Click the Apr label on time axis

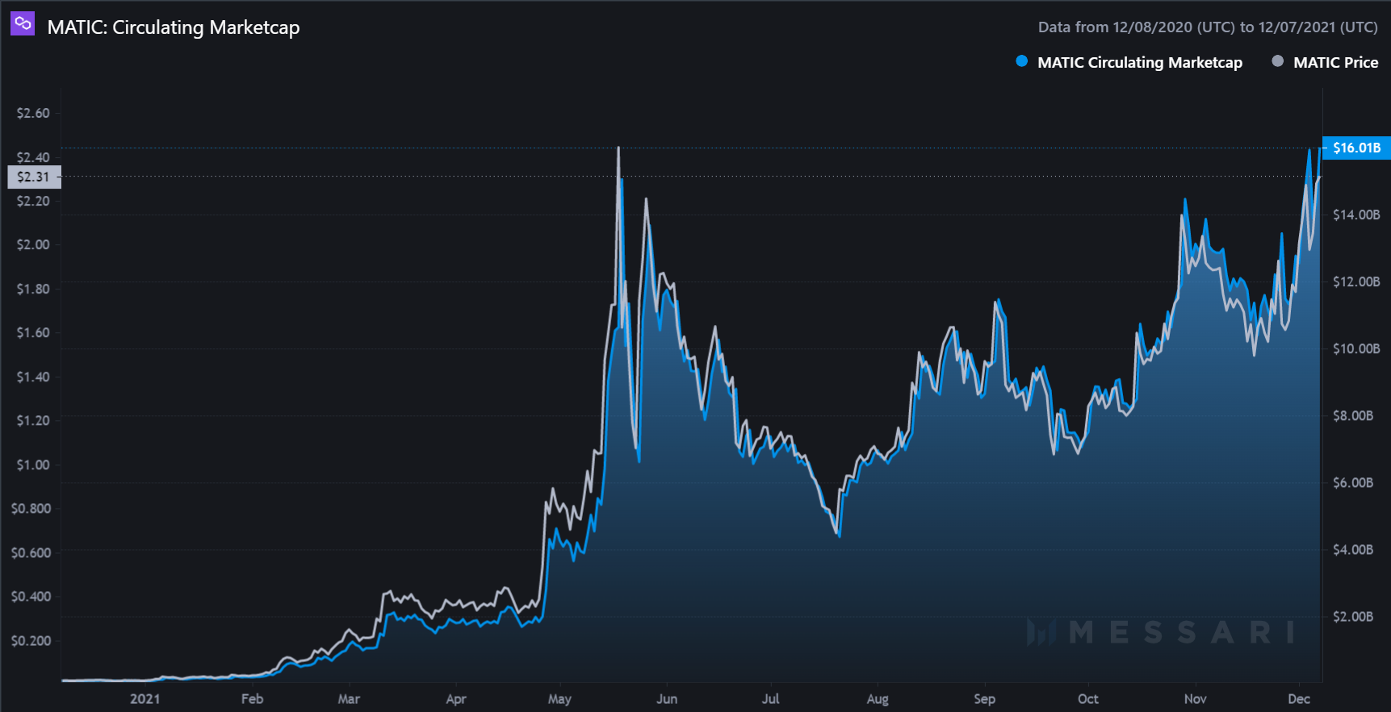point(456,698)
